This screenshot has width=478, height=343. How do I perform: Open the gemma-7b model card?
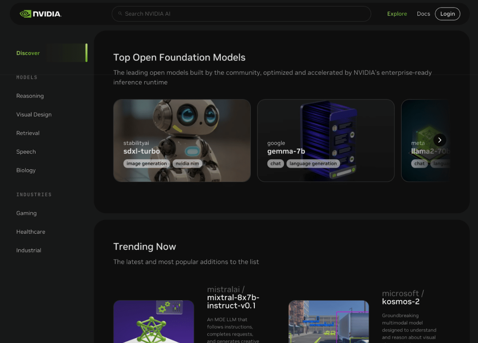click(x=326, y=140)
